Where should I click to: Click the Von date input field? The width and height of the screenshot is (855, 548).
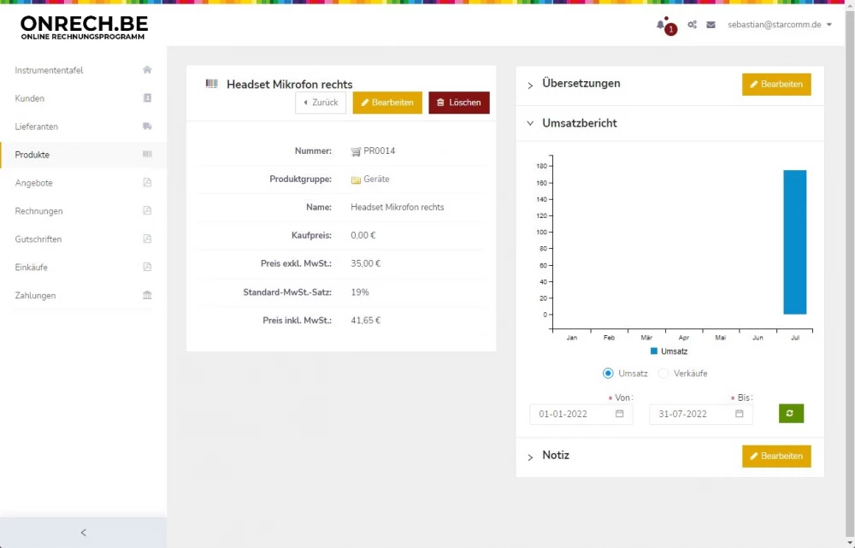(x=570, y=414)
